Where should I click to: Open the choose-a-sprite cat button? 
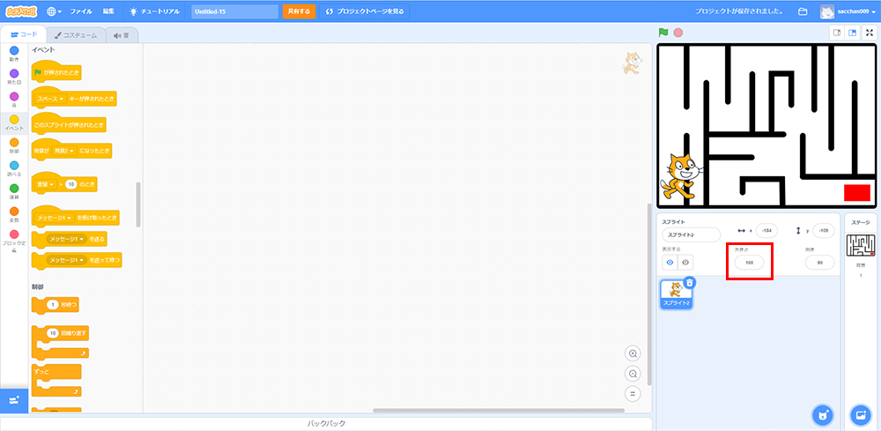[x=822, y=414]
